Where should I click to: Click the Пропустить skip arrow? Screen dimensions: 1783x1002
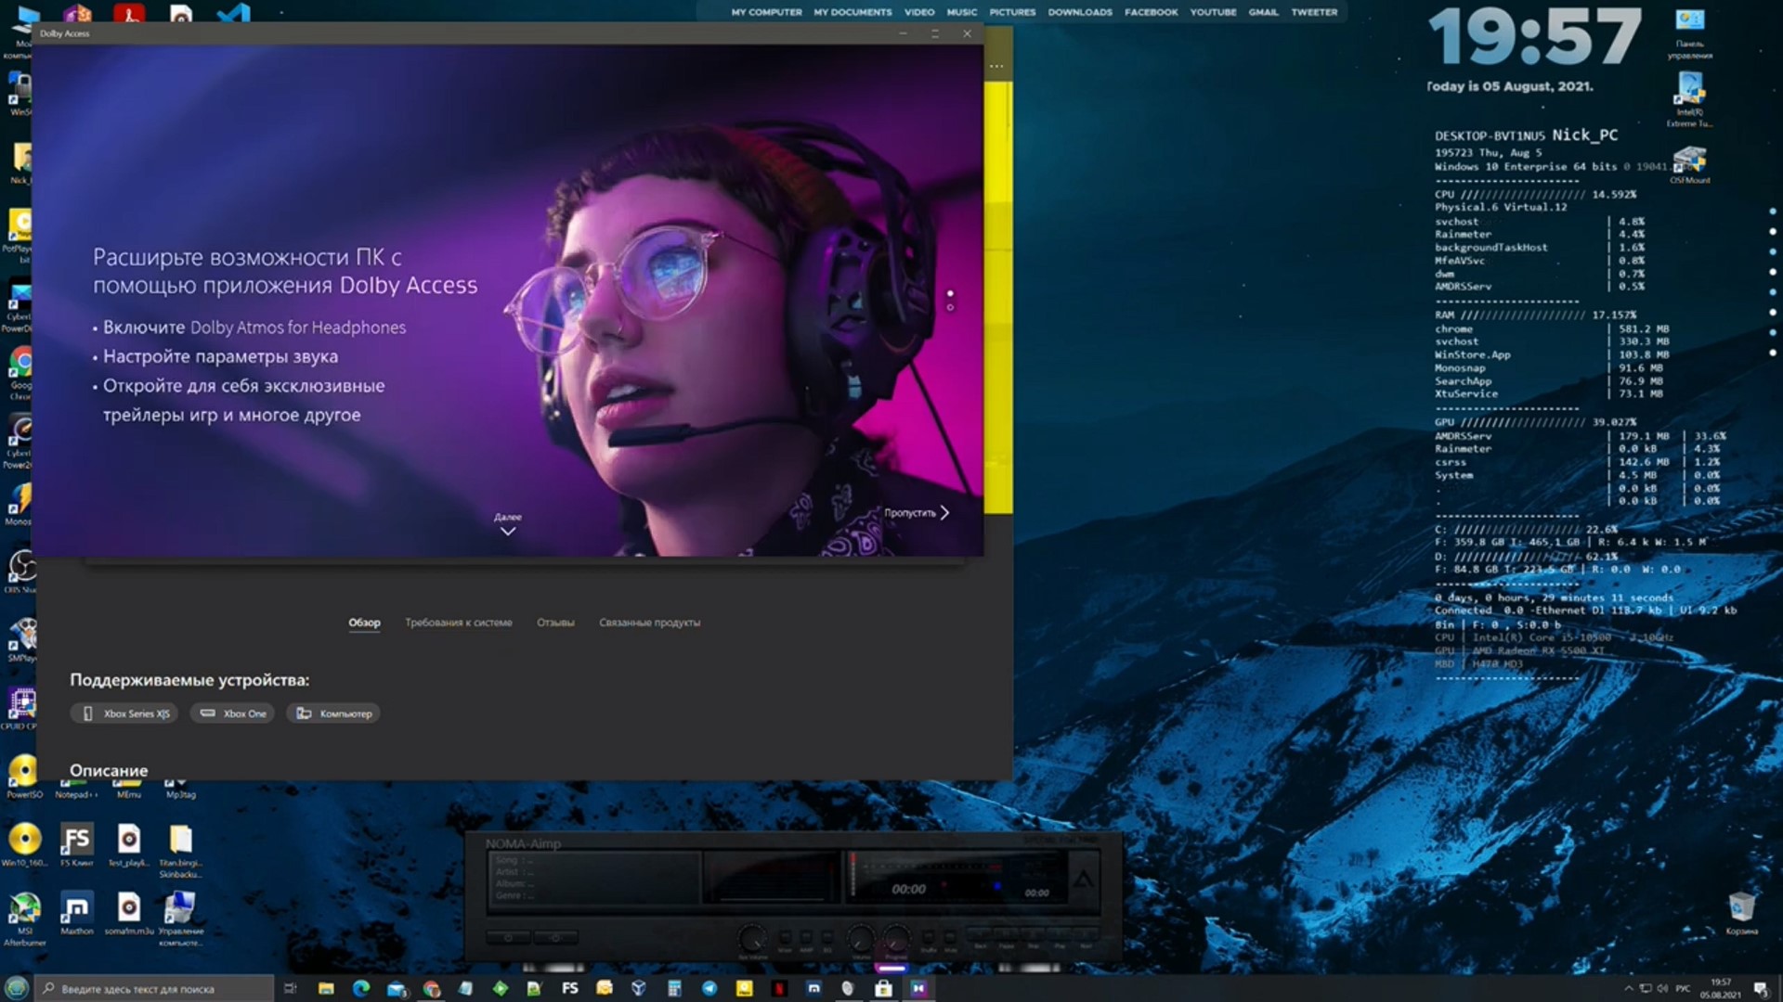944,512
